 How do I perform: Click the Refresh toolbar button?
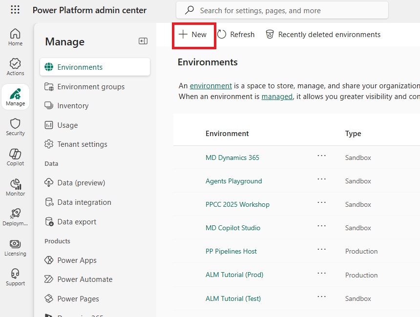(x=236, y=35)
